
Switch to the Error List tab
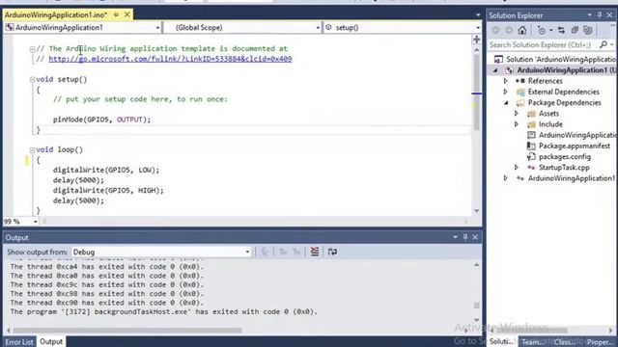pos(19,342)
